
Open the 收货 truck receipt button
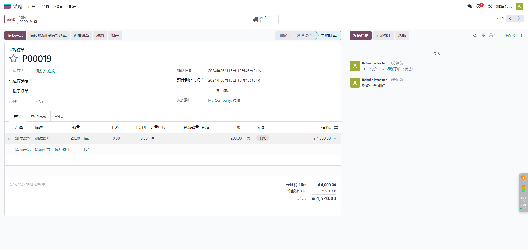click(x=264, y=19)
